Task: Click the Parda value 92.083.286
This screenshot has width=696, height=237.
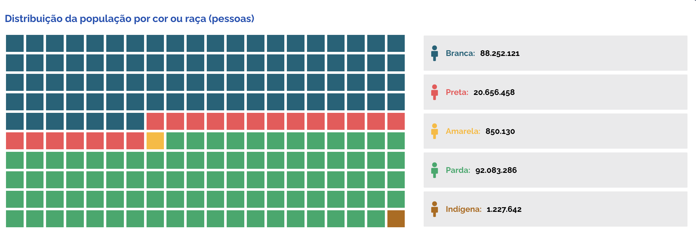Action: (496, 170)
